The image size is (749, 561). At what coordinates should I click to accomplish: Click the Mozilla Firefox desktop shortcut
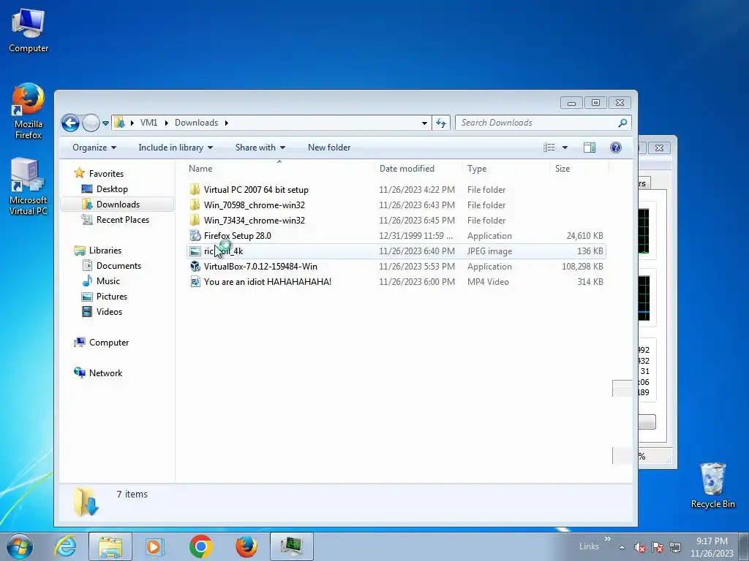[x=29, y=111]
